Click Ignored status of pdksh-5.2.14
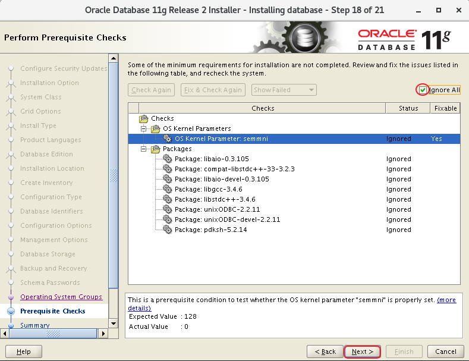Image resolution: width=469 pixels, height=361 pixels. (x=398, y=230)
